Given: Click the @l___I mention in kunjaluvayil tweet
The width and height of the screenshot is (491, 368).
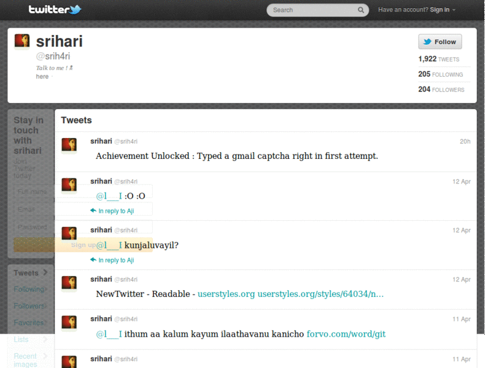Looking at the screenshot, I should pyautogui.click(x=109, y=245).
